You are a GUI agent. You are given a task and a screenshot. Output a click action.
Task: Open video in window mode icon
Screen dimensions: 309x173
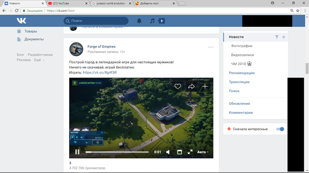(179, 152)
